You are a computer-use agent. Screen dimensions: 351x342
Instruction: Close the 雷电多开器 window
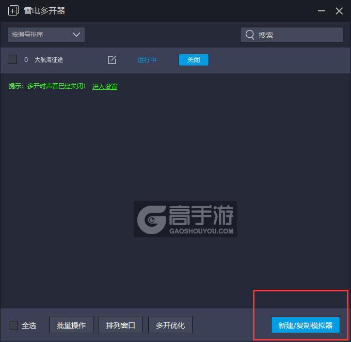pyautogui.click(x=339, y=11)
